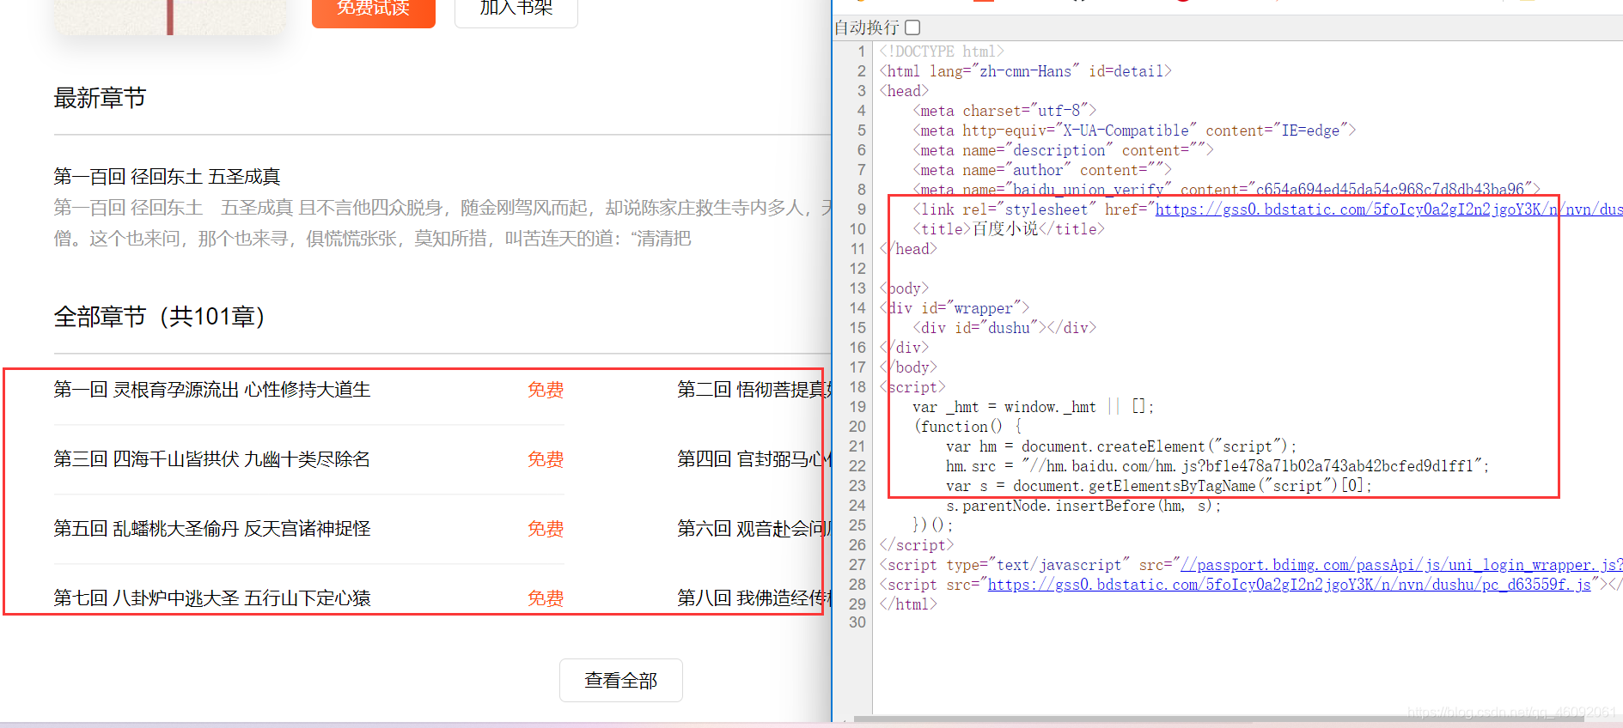
Task: Click the 免费 label of 第七回
Action: tap(546, 598)
